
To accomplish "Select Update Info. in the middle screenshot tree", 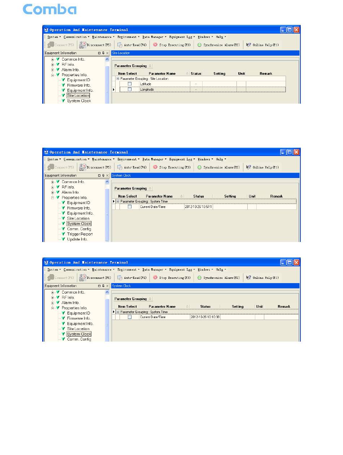I will point(77,239).
